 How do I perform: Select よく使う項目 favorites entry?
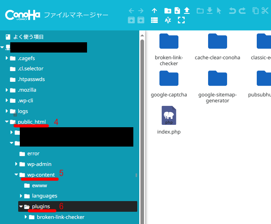tap(25, 37)
